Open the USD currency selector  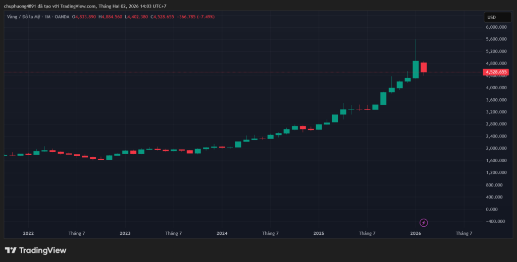tap(491, 17)
